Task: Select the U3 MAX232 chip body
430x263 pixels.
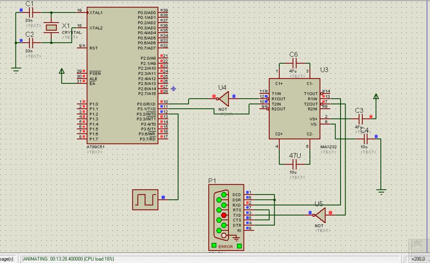Action: [x=294, y=109]
